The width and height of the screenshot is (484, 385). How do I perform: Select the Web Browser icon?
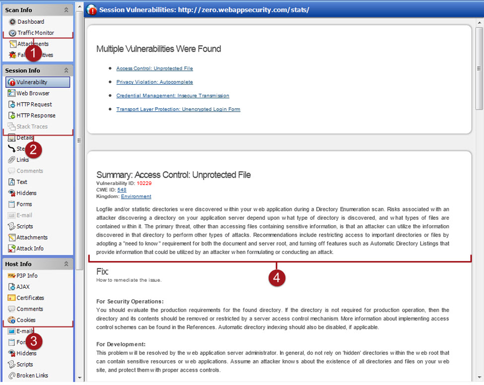pyautogui.click(x=12, y=93)
